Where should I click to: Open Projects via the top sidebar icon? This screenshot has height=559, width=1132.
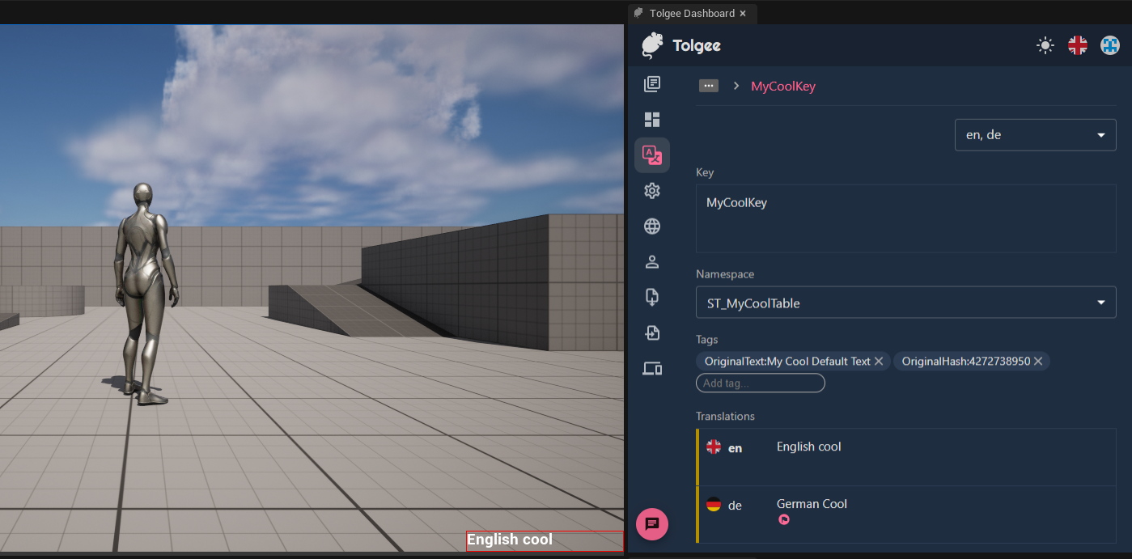point(652,84)
